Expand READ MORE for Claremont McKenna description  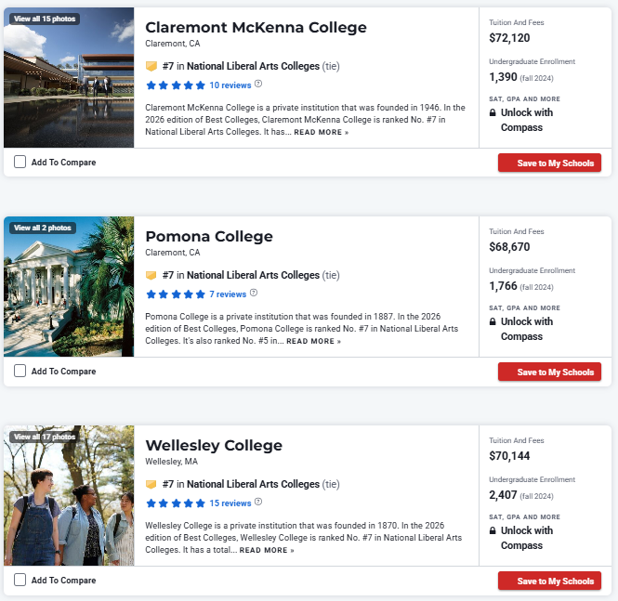pyautogui.click(x=322, y=133)
